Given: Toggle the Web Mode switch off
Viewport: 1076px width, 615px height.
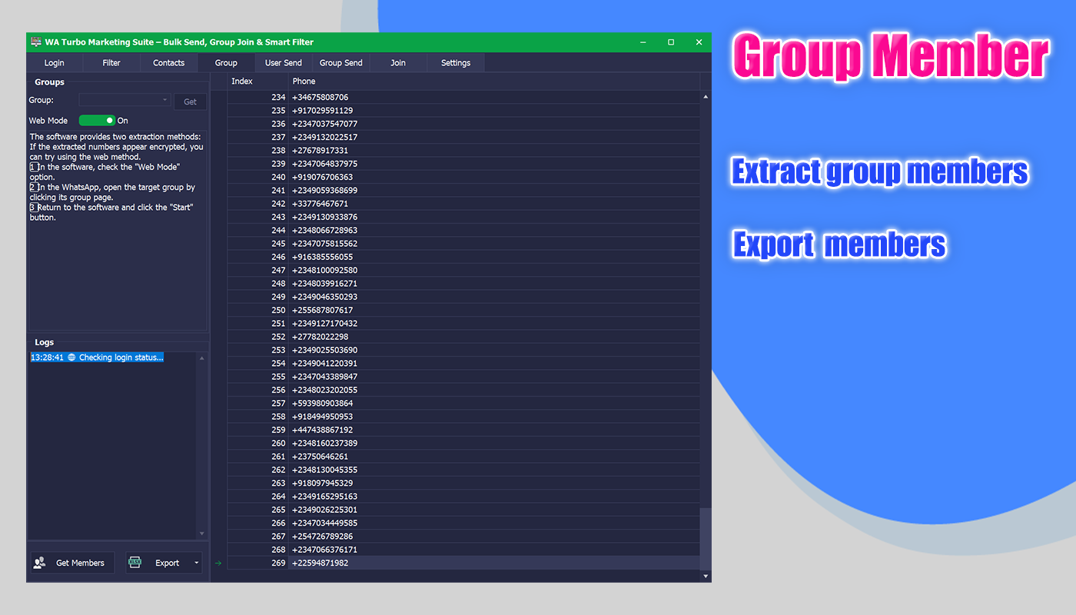Looking at the screenshot, I should 97,121.
